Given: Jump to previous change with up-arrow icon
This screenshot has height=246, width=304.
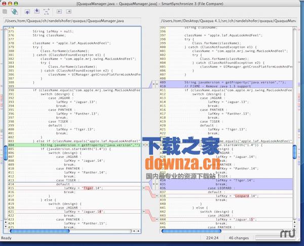Looking at the screenshot, I should click(x=27, y=12).
